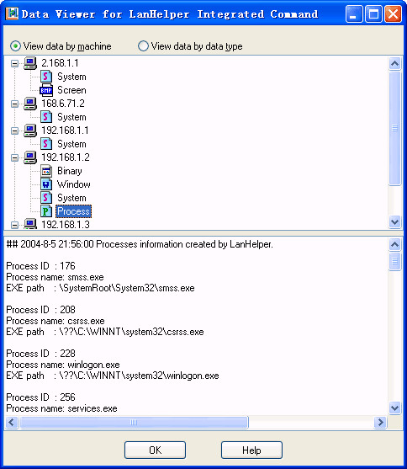Click the winlogon.exe EXE path line
This screenshot has height=469, width=407.
(113, 376)
